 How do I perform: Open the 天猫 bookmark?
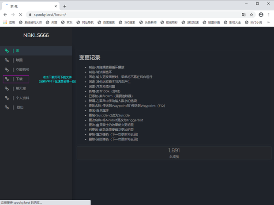point(51,23)
